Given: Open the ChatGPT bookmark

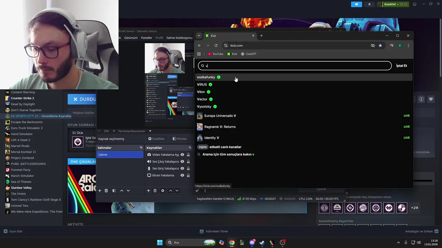Looking at the screenshot, I should (249, 54).
